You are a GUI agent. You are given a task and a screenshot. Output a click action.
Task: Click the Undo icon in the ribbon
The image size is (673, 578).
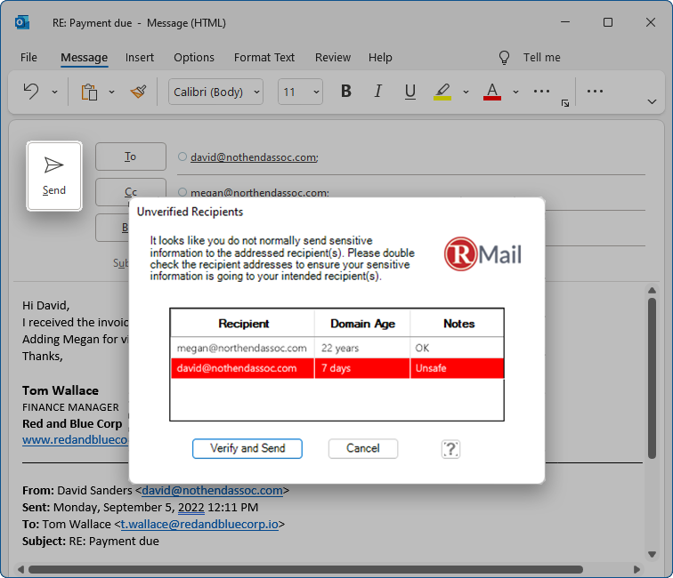pos(31,92)
